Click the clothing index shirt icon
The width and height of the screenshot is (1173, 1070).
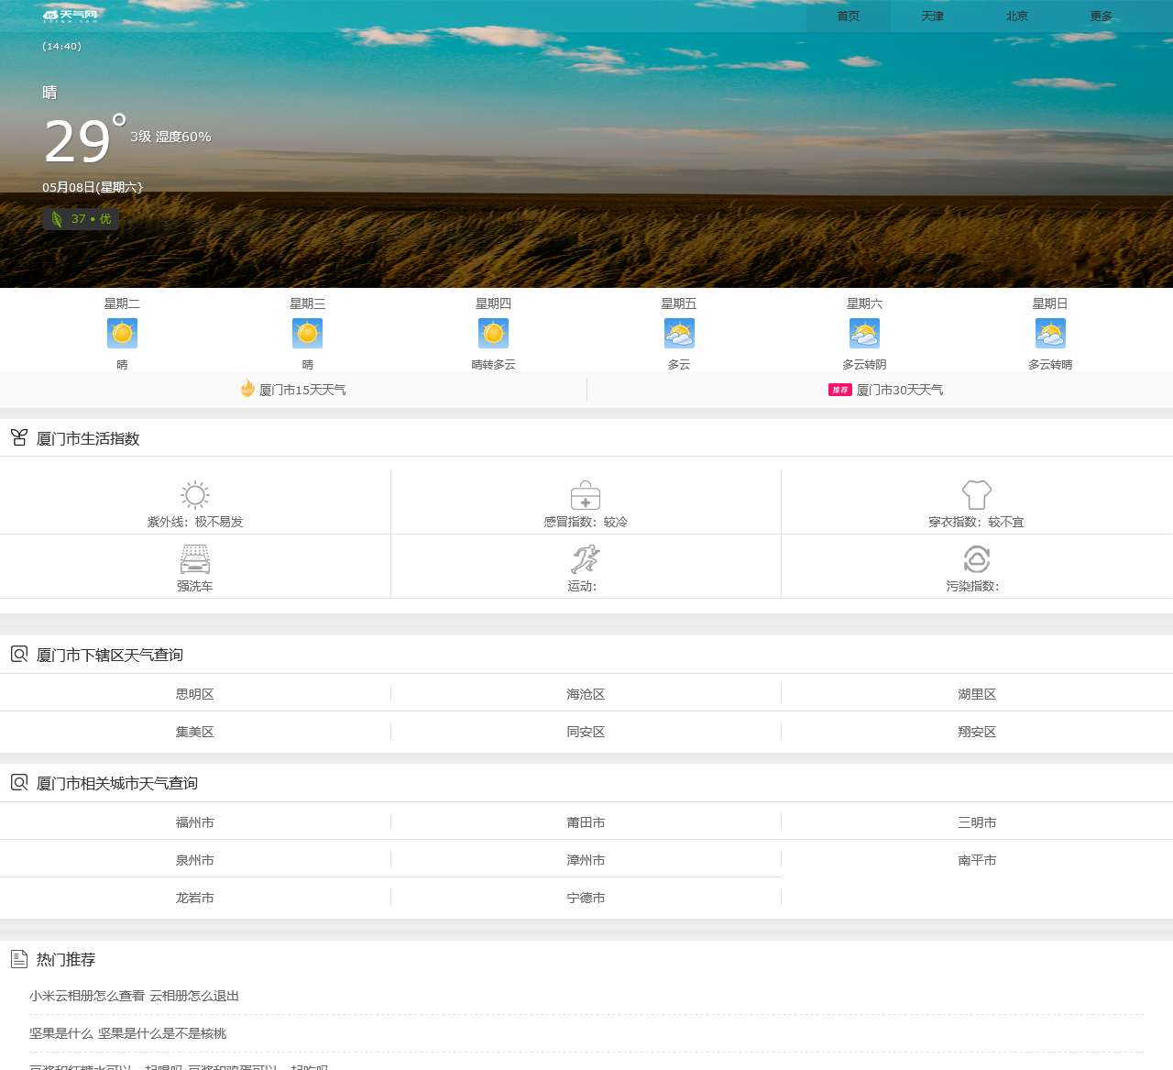[x=977, y=495]
